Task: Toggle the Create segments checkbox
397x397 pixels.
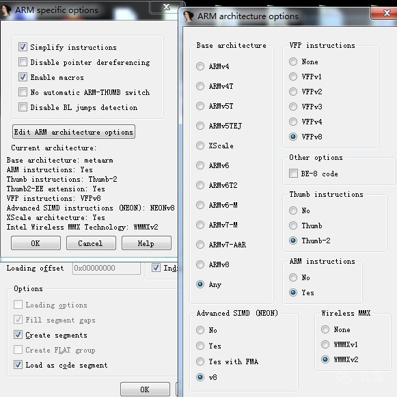Action: click(x=18, y=335)
